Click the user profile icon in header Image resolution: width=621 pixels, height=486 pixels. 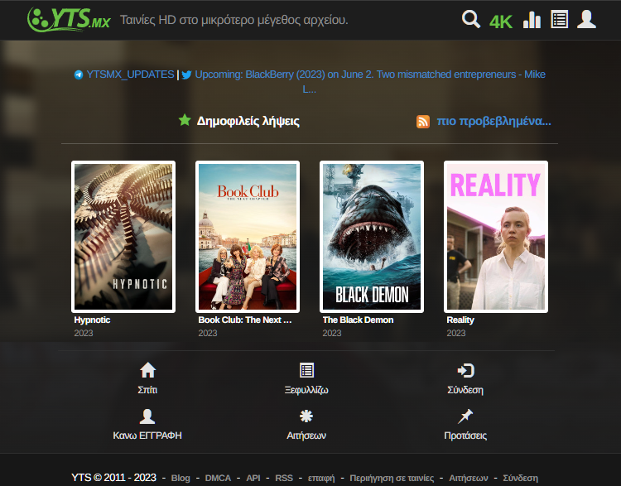point(586,19)
